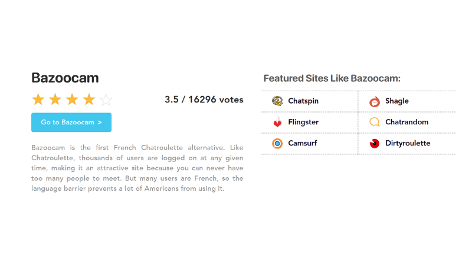472x265 pixels.
Task: Select the second rating star
Action: 55,100
